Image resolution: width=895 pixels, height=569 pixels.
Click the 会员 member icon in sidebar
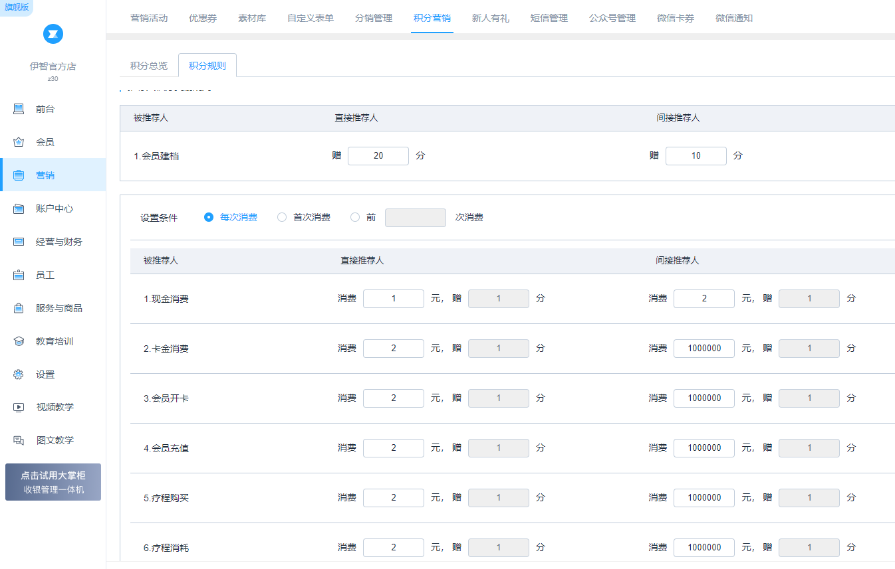[x=19, y=142]
